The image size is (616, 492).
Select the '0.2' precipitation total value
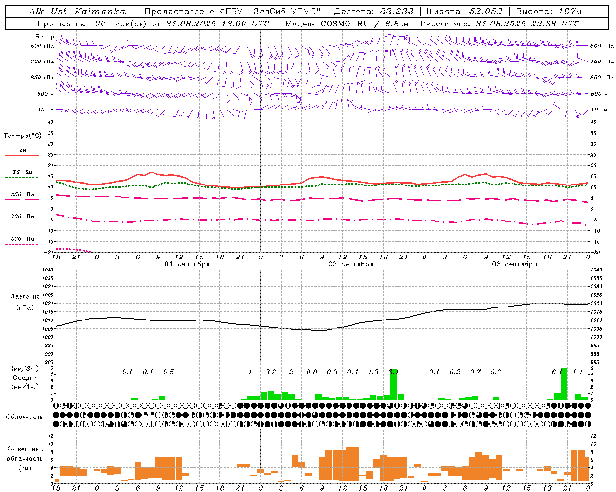(x=455, y=372)
